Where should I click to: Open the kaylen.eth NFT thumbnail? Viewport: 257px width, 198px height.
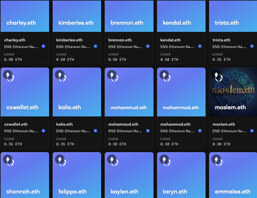tap(129, 175)
